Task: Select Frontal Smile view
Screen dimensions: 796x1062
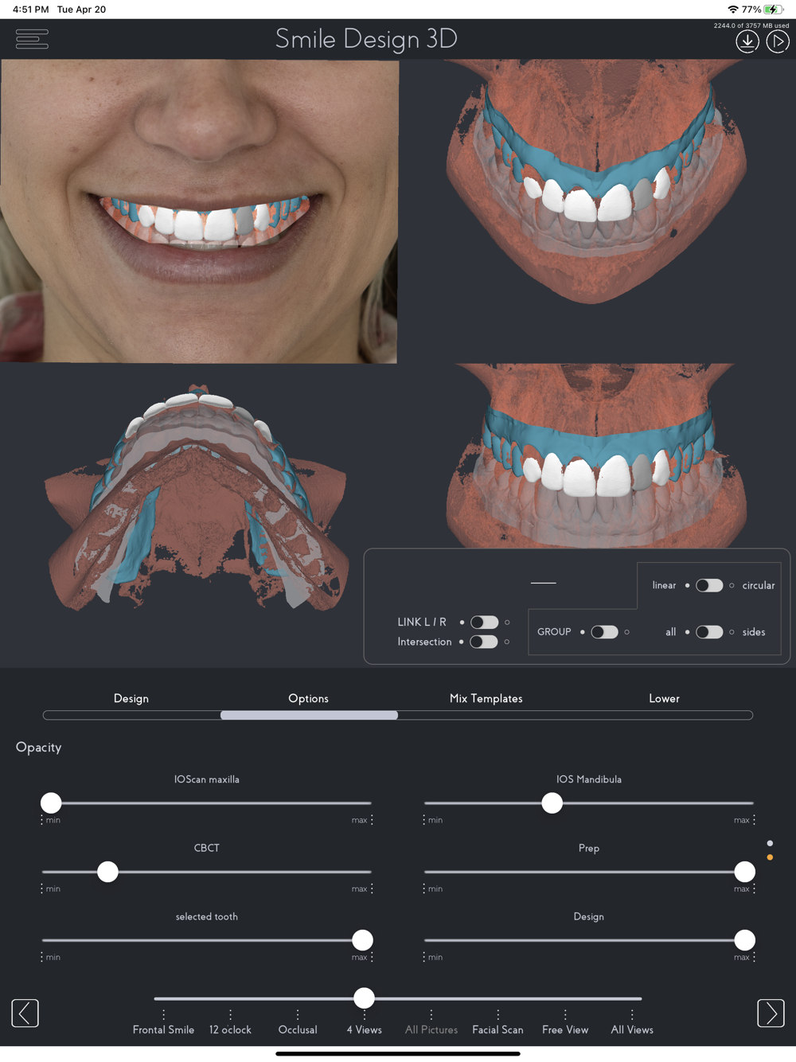Action: point(163,1029)
